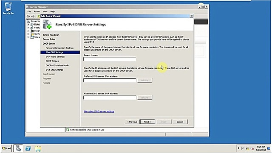Go to the IPv4 WINS Settings step
Screen dimensions: 272x153
tap(55, 57)
